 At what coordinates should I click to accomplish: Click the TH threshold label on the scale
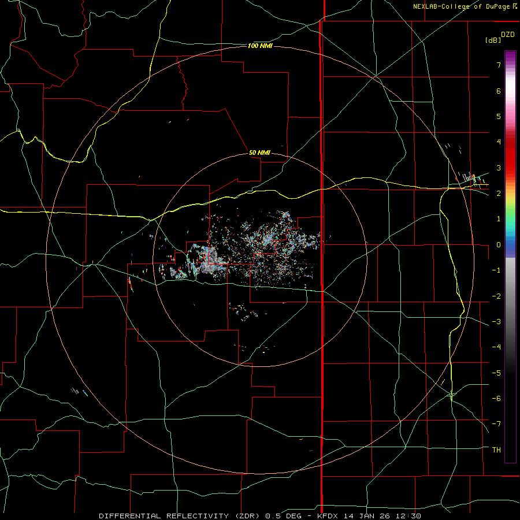point(496,450)
